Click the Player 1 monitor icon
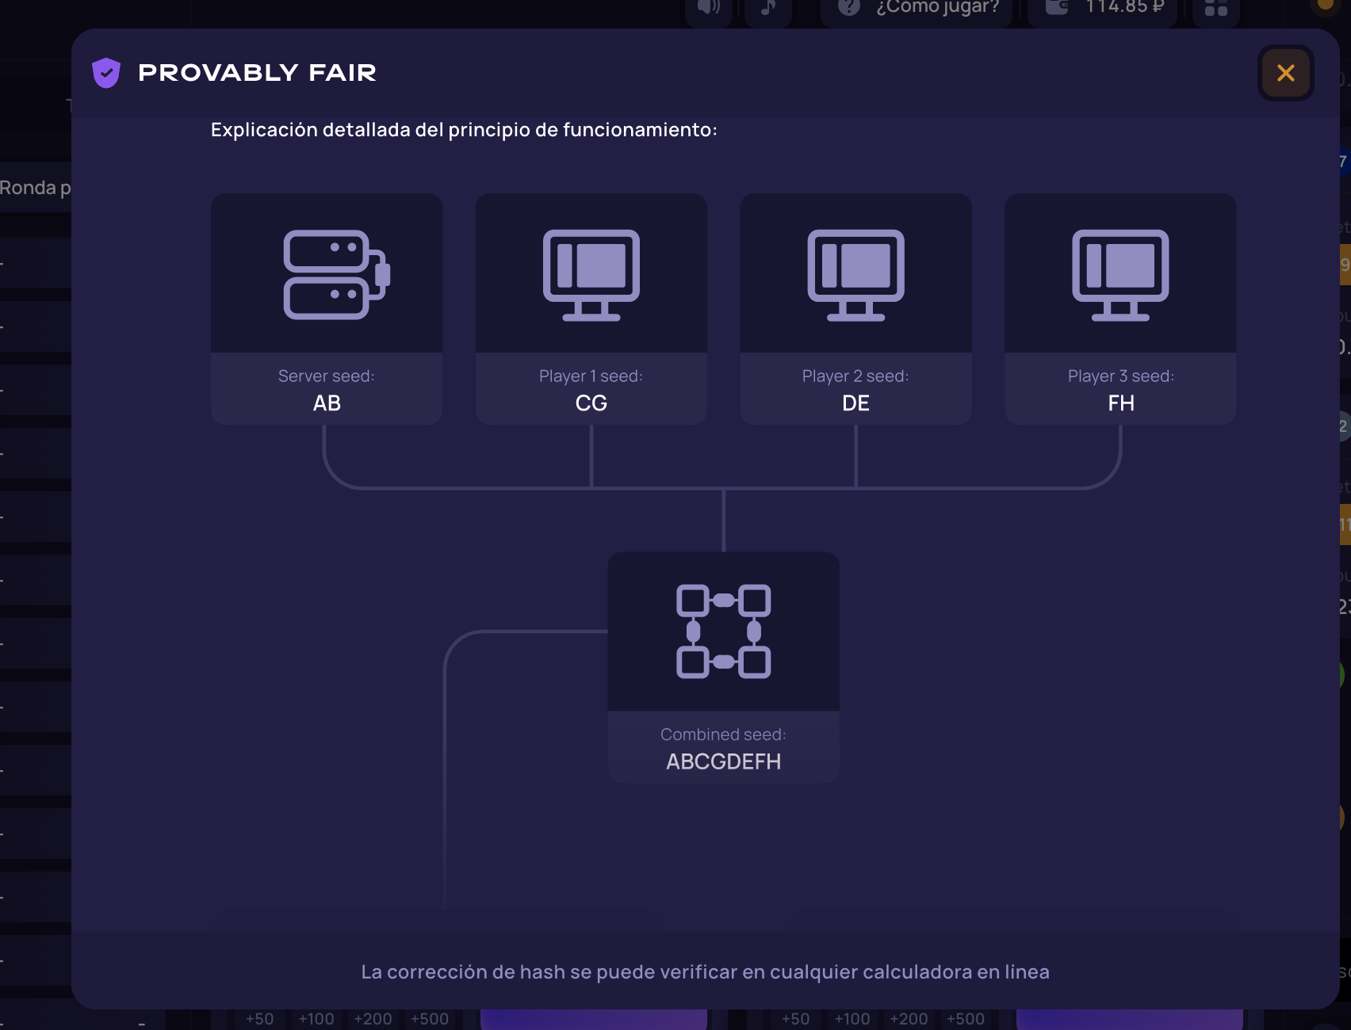 [591, 274]
